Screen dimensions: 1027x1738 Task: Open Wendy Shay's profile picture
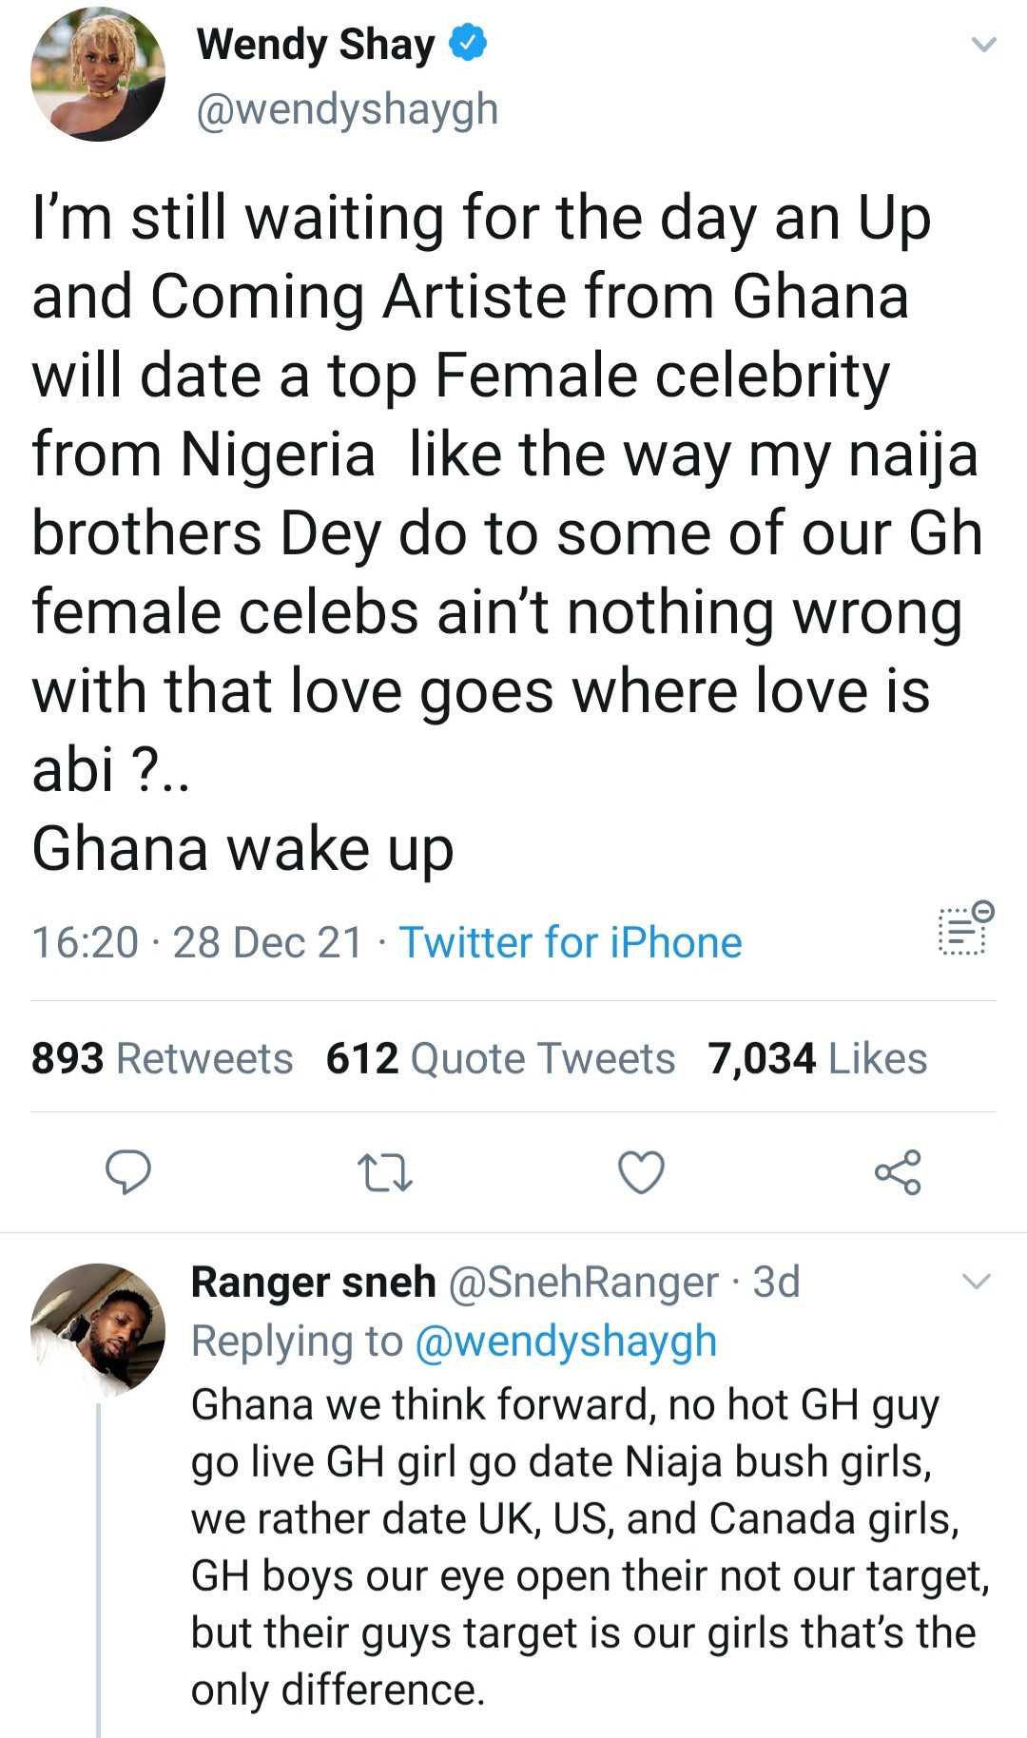(98, 75)
